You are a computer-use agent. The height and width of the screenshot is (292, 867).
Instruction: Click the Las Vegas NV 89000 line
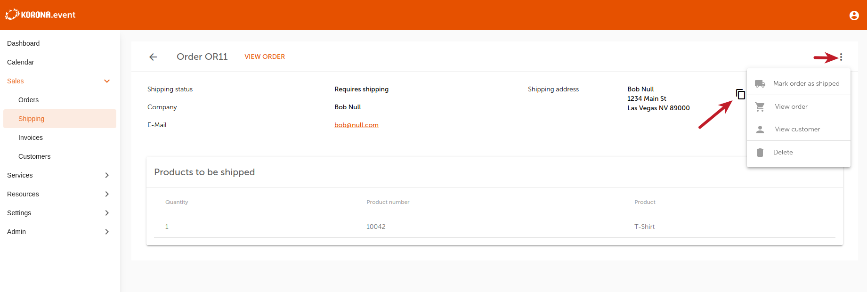(658, 108)
